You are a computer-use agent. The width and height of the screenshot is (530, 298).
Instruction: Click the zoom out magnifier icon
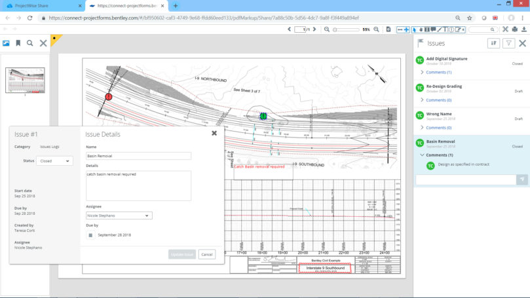(327, 29)
